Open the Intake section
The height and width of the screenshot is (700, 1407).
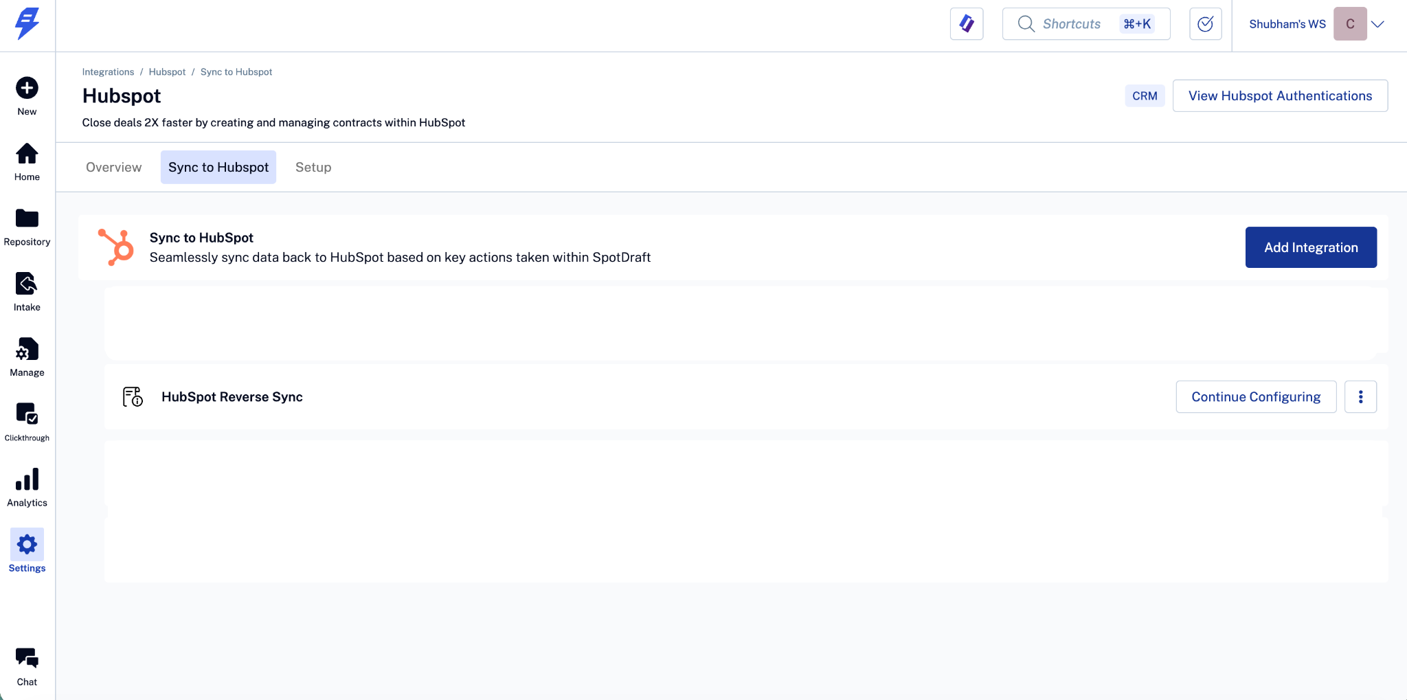pyautogui.click(x=27, y=293)
